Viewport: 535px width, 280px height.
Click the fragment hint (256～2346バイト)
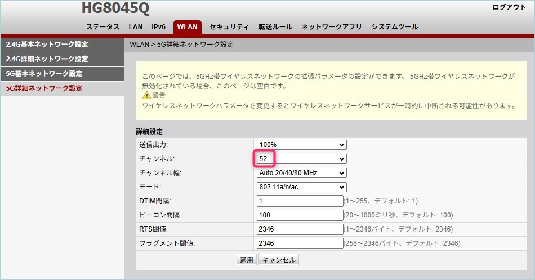[x=402, y=243]
